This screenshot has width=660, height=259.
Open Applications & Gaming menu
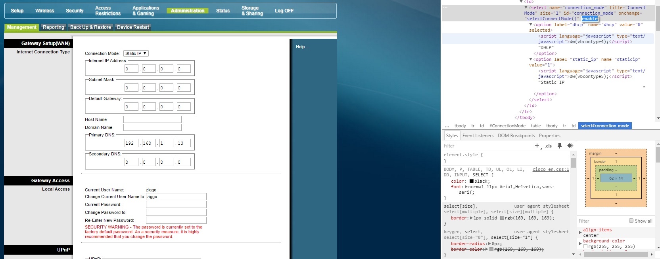pos(146,11)
